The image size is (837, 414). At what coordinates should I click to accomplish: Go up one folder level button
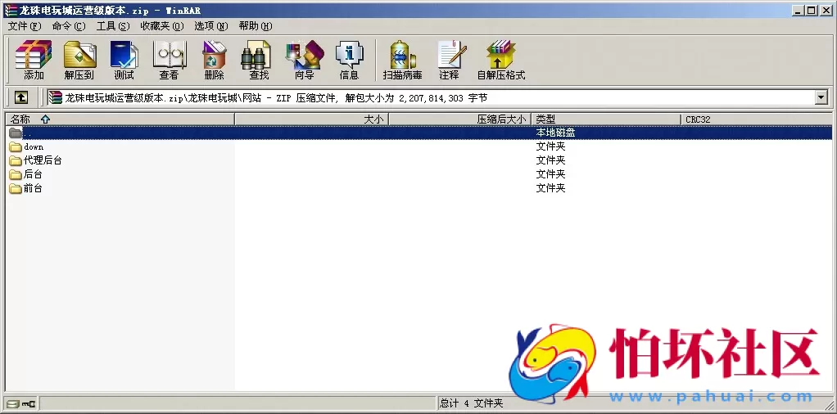(x=21, y=97)
